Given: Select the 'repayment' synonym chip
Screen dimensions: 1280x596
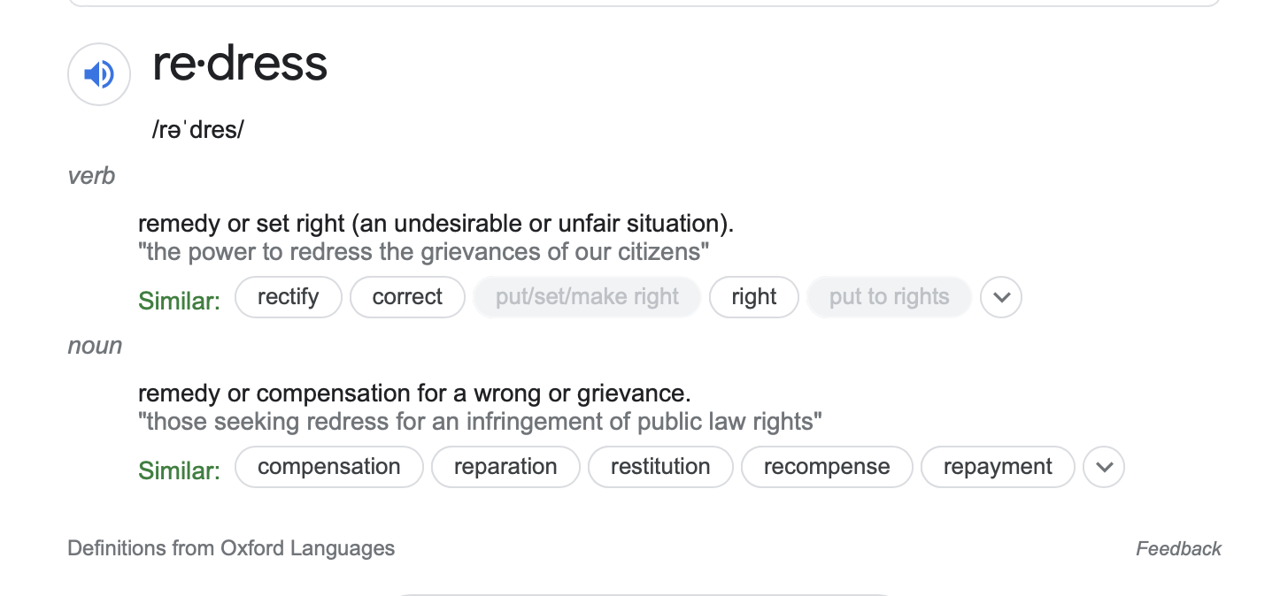Looking at the screenshot, I should (x=998, y=467).
